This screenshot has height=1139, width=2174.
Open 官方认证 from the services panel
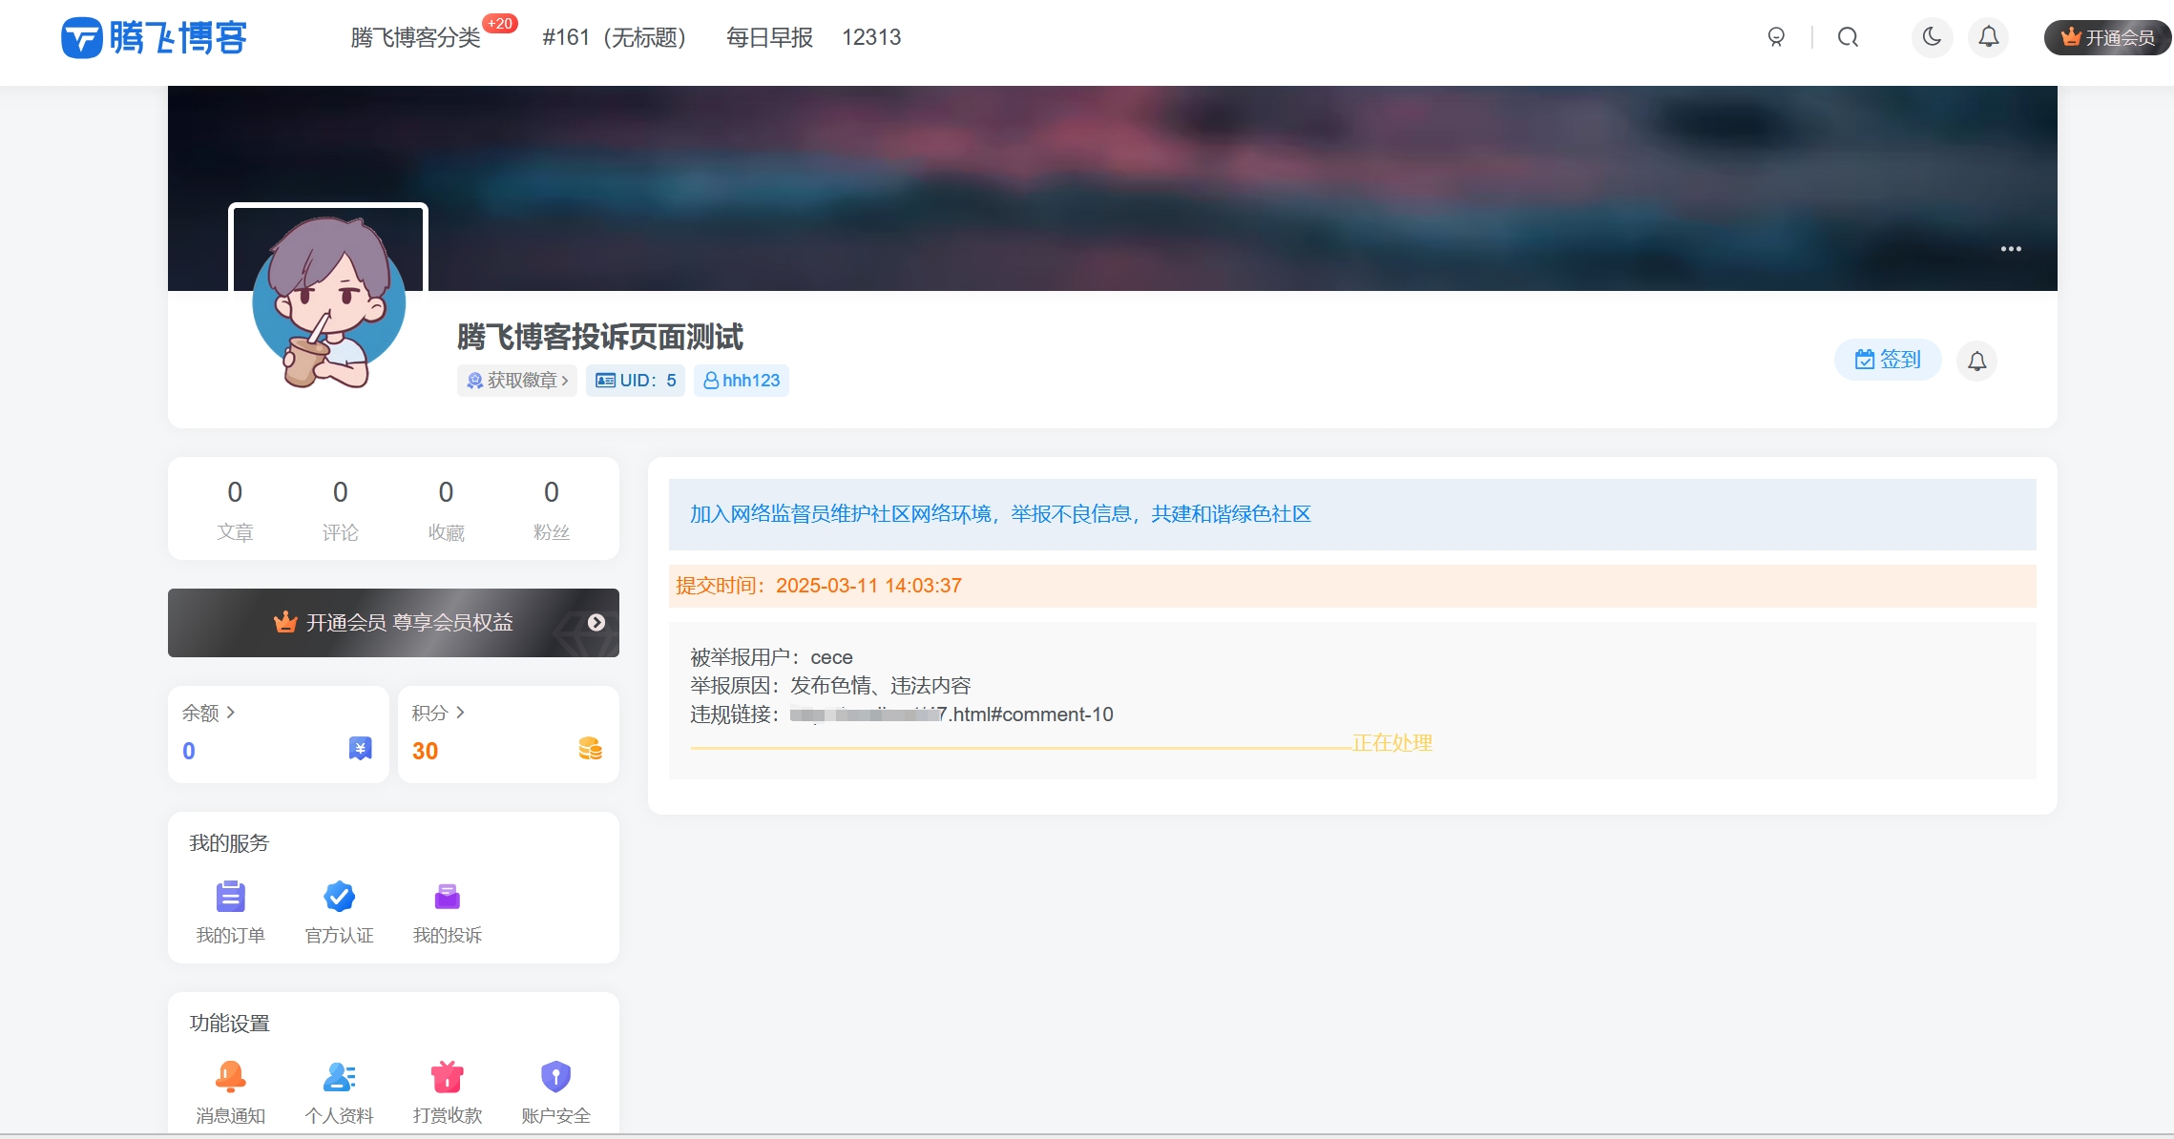[x=339, y=897]
